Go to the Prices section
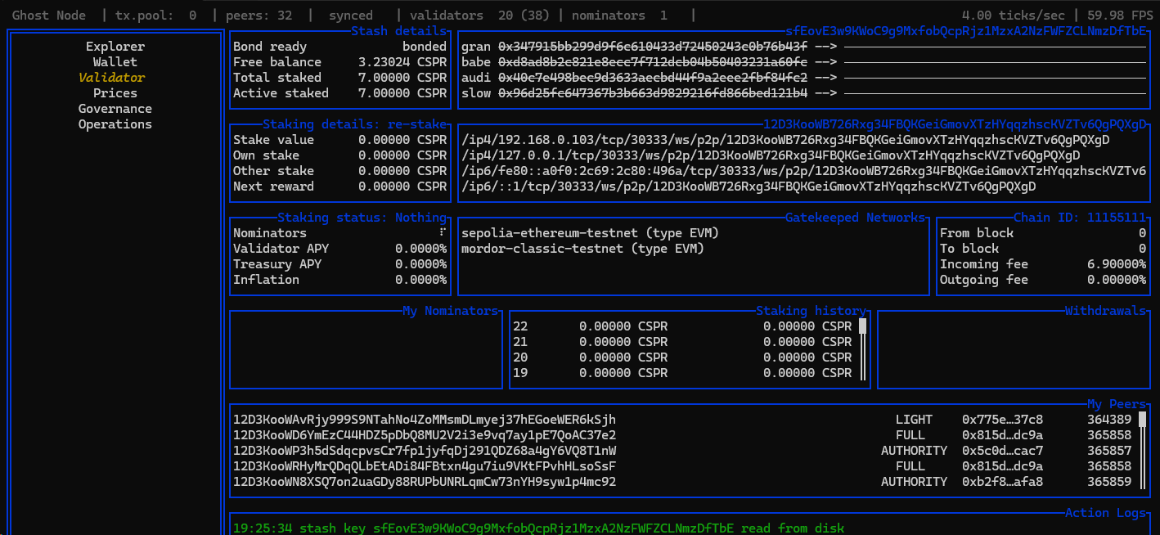 (115, 93)
